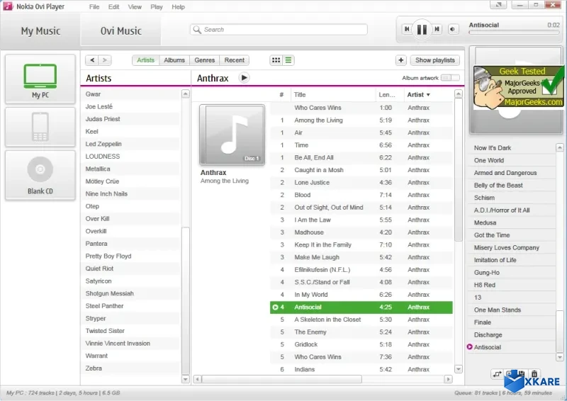
Task: Click the horizontal track list scrollbar
Action: tap(281, 379)
